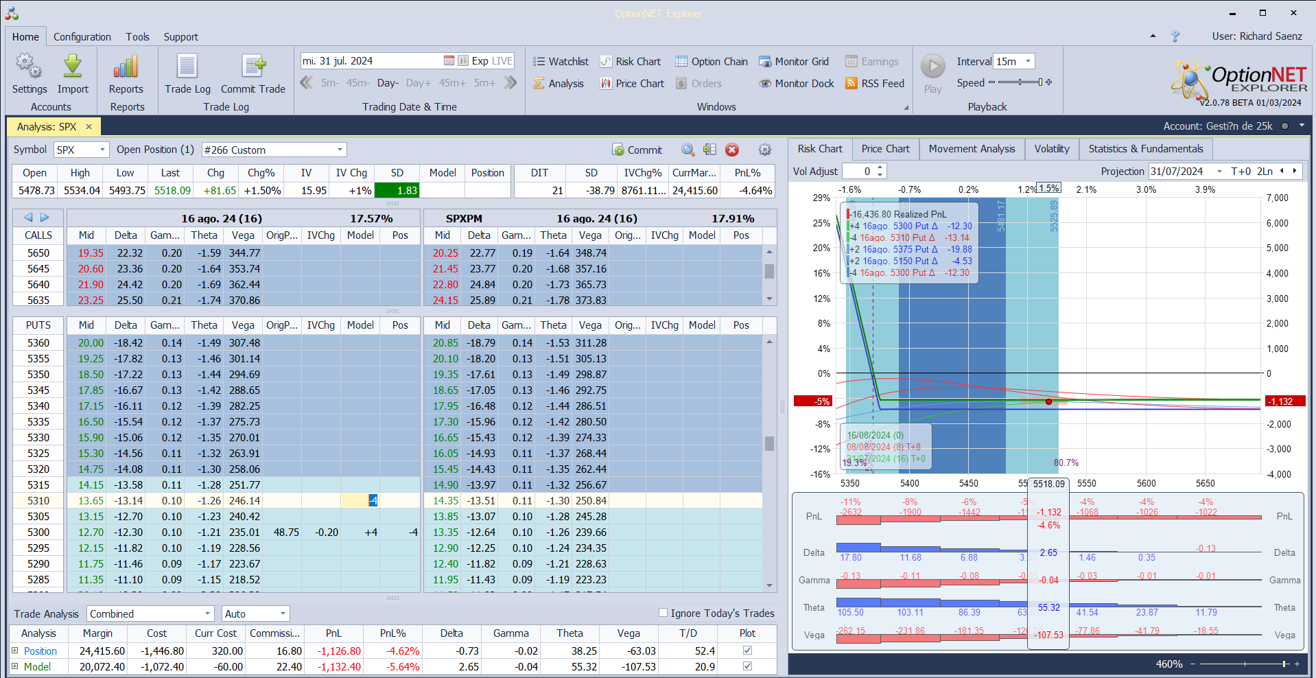Screen dimensions: 1316x678
Task: Click the Day- time step button
Action: point(388,83)
